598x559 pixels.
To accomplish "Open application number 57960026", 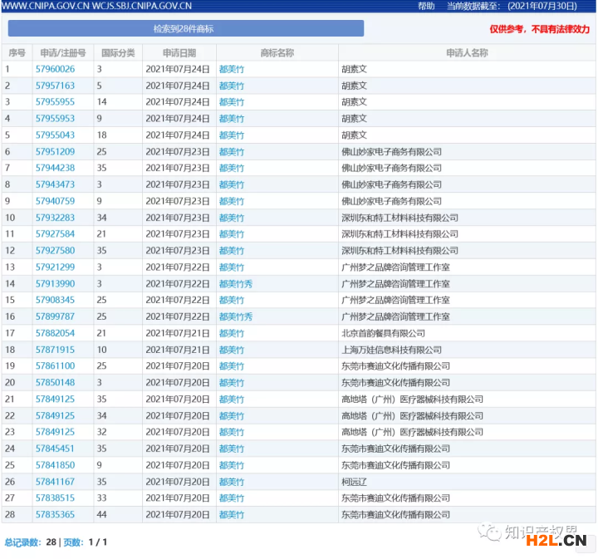I will pos(55,69).
